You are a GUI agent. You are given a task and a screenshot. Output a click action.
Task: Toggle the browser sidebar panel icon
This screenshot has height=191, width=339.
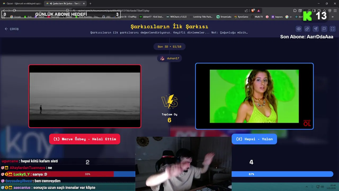click(314, 11)
